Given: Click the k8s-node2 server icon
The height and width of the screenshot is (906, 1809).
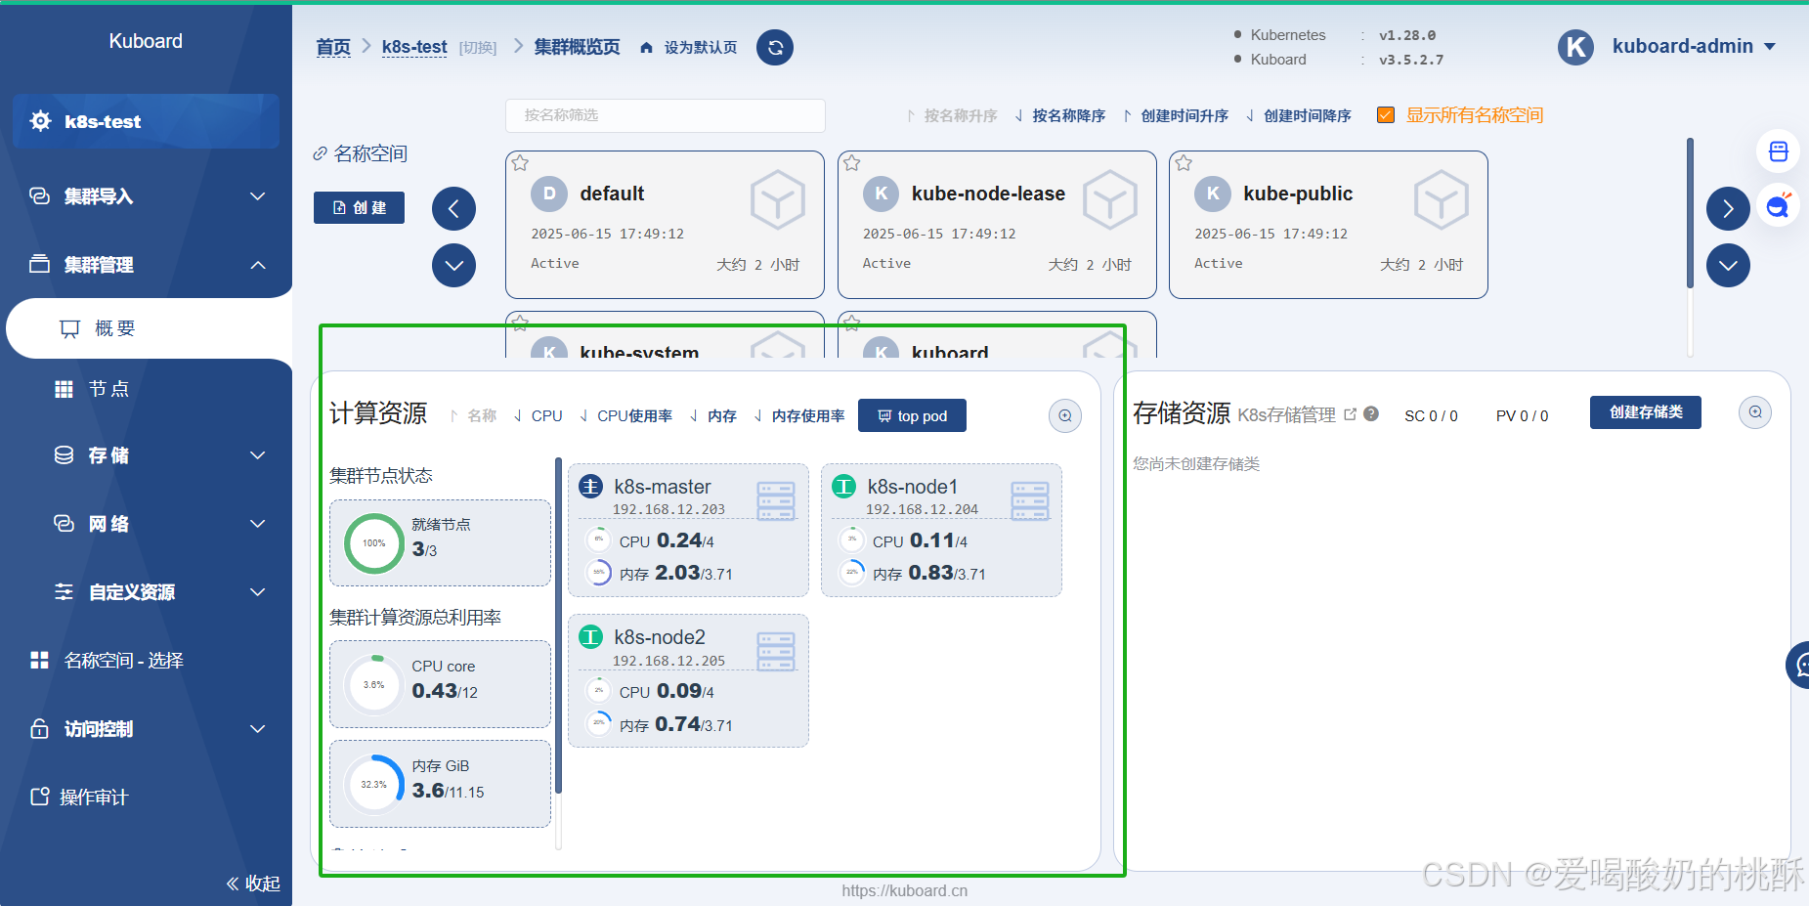Looking at the screenshot, I should 776,651.
